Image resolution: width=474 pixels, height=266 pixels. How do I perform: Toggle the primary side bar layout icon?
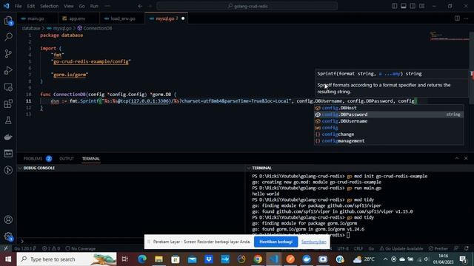394,6
